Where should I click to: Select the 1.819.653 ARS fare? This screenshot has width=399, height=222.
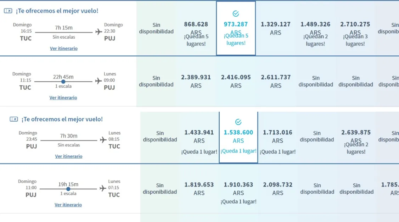pyautogui.click(x=199, y=188)
